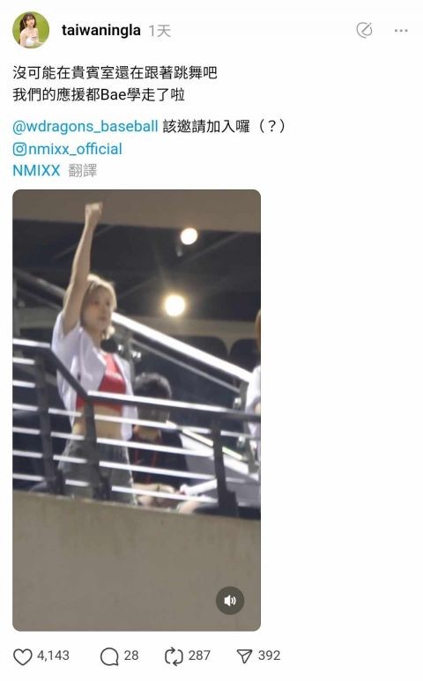
Task: View the 287 reposts count
Action: 199,655
